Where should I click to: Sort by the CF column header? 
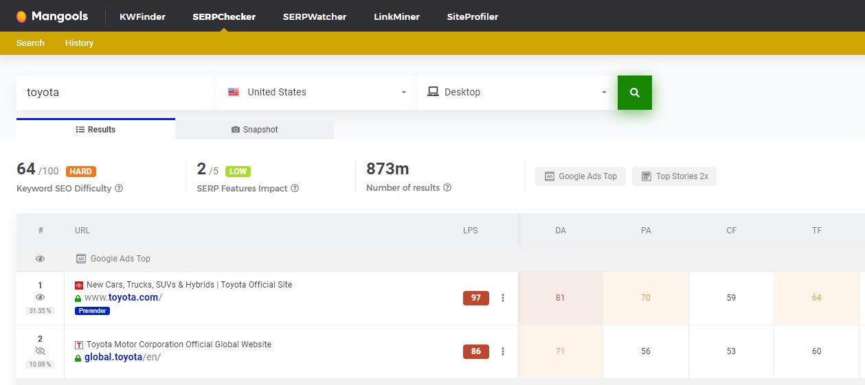[x=731, y=231]
